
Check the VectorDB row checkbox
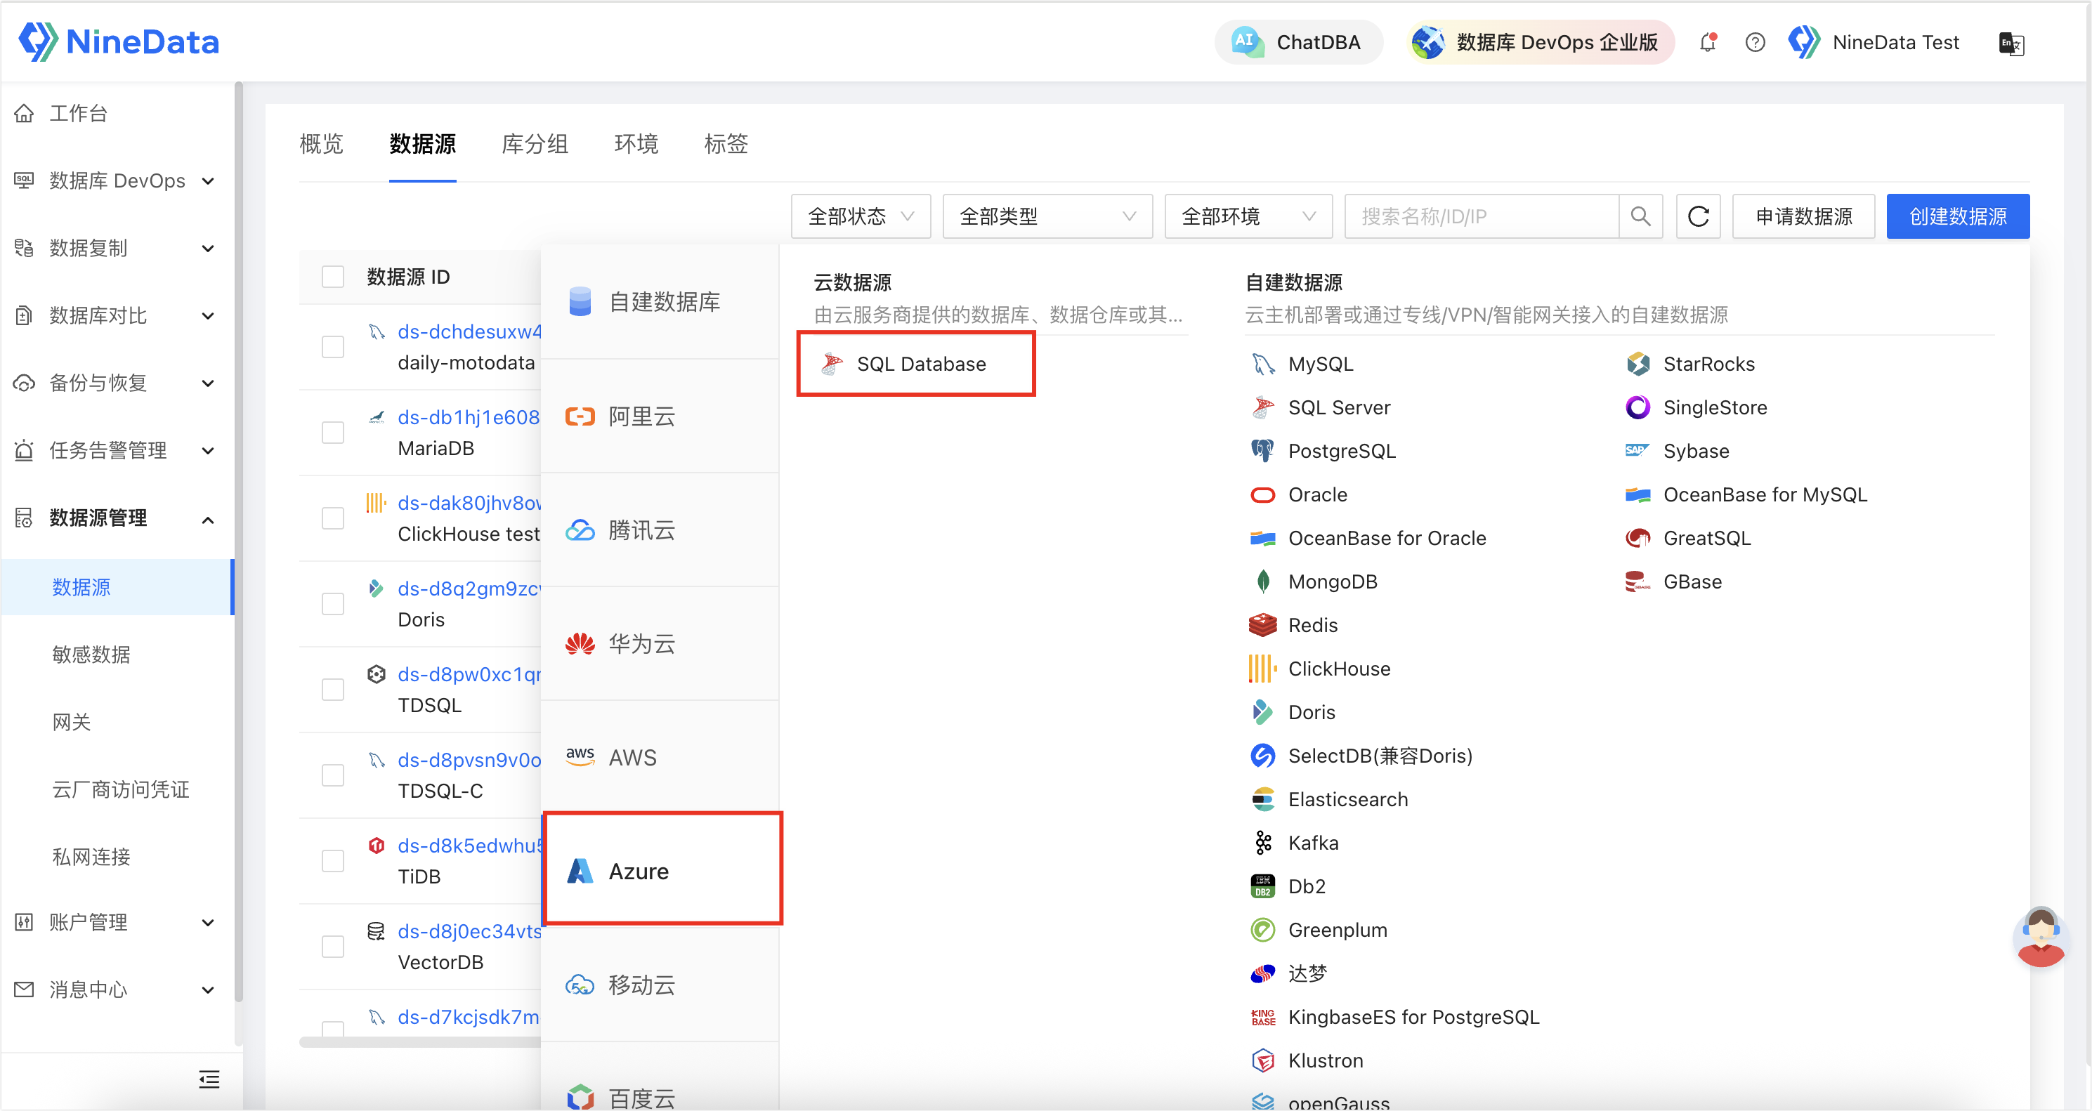[333, 947]
